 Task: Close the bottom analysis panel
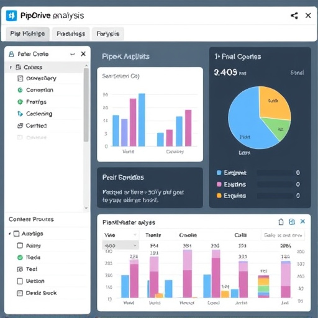tap(302, 221)
